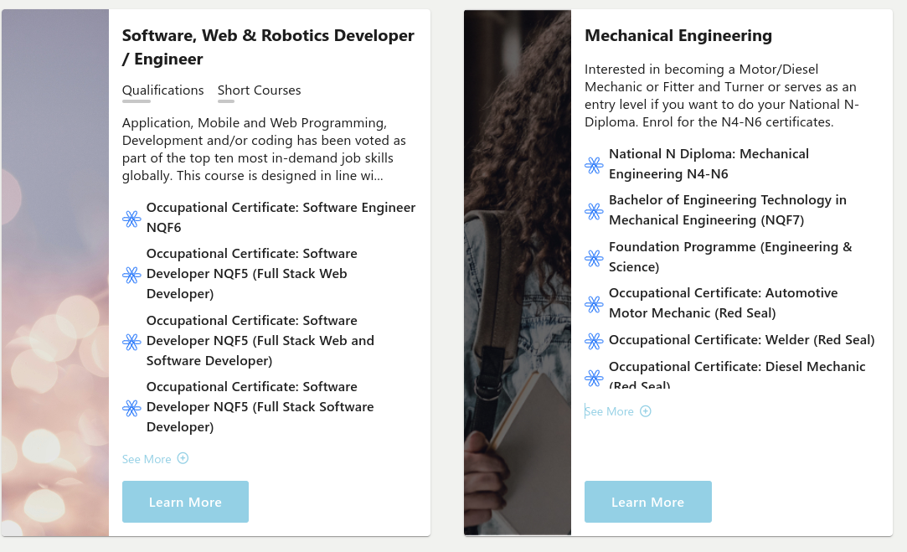This screenshot has width=907, height=552.
Task: Open the Mechanical Engineering heading
Action: pos(678,35)
